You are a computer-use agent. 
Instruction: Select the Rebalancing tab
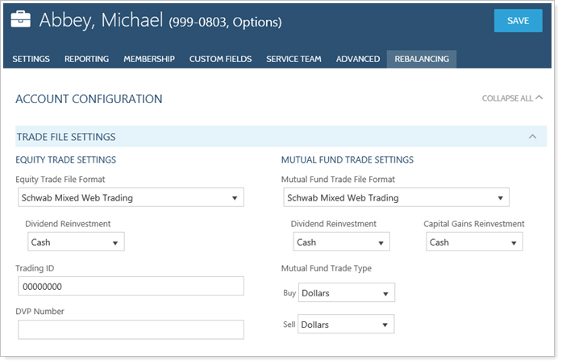pos(422,59)
